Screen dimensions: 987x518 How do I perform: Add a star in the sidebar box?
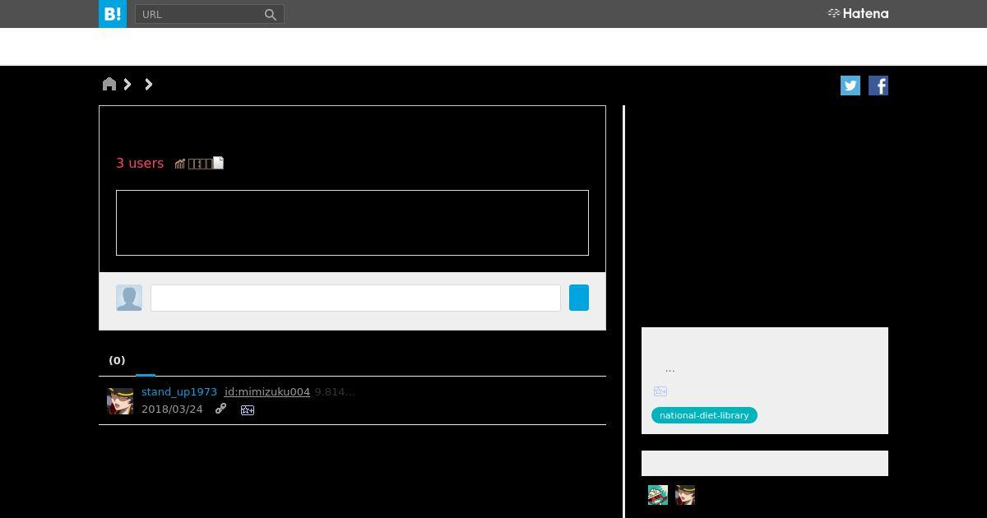660,391
